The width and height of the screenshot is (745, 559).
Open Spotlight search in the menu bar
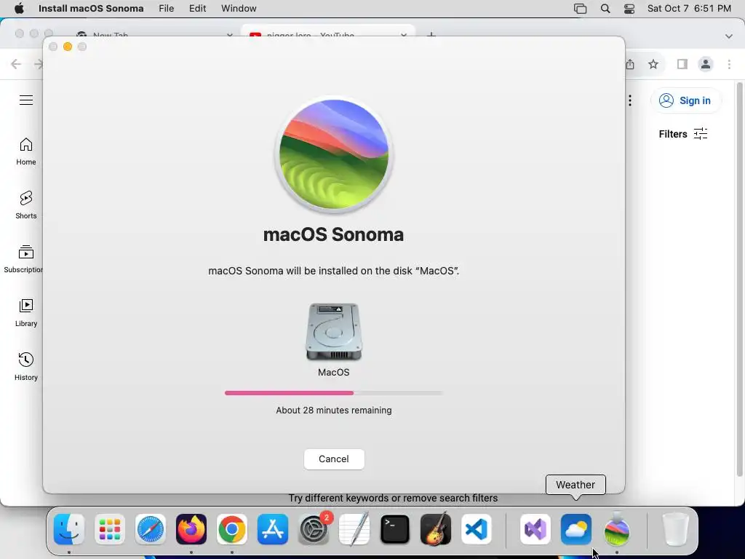pos(605,9)
